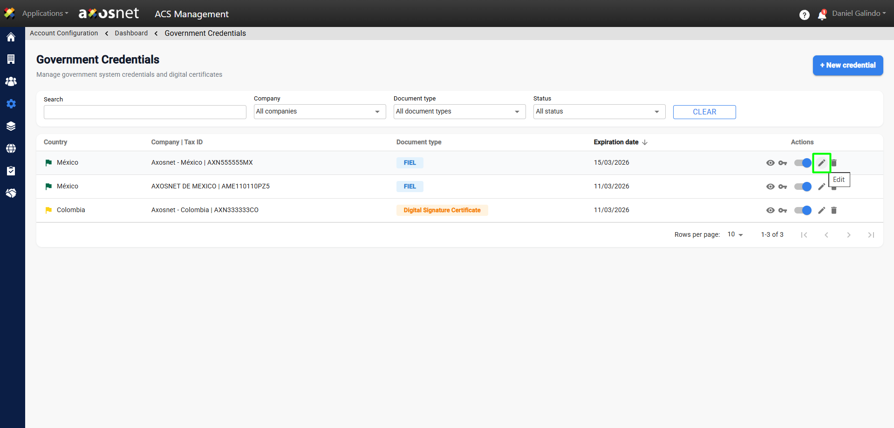Click the help question mark icon
894x428 pixels.
804,15
